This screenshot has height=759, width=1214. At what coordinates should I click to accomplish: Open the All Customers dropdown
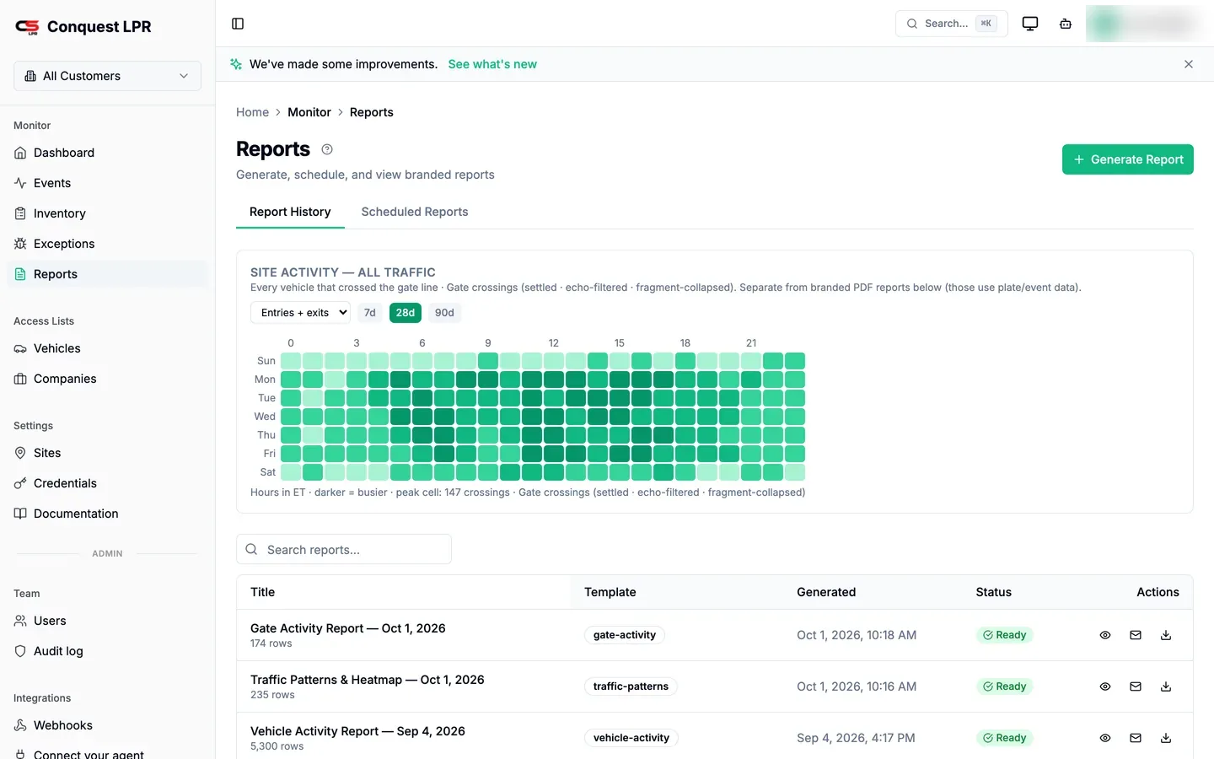click(x=107, y=76)
